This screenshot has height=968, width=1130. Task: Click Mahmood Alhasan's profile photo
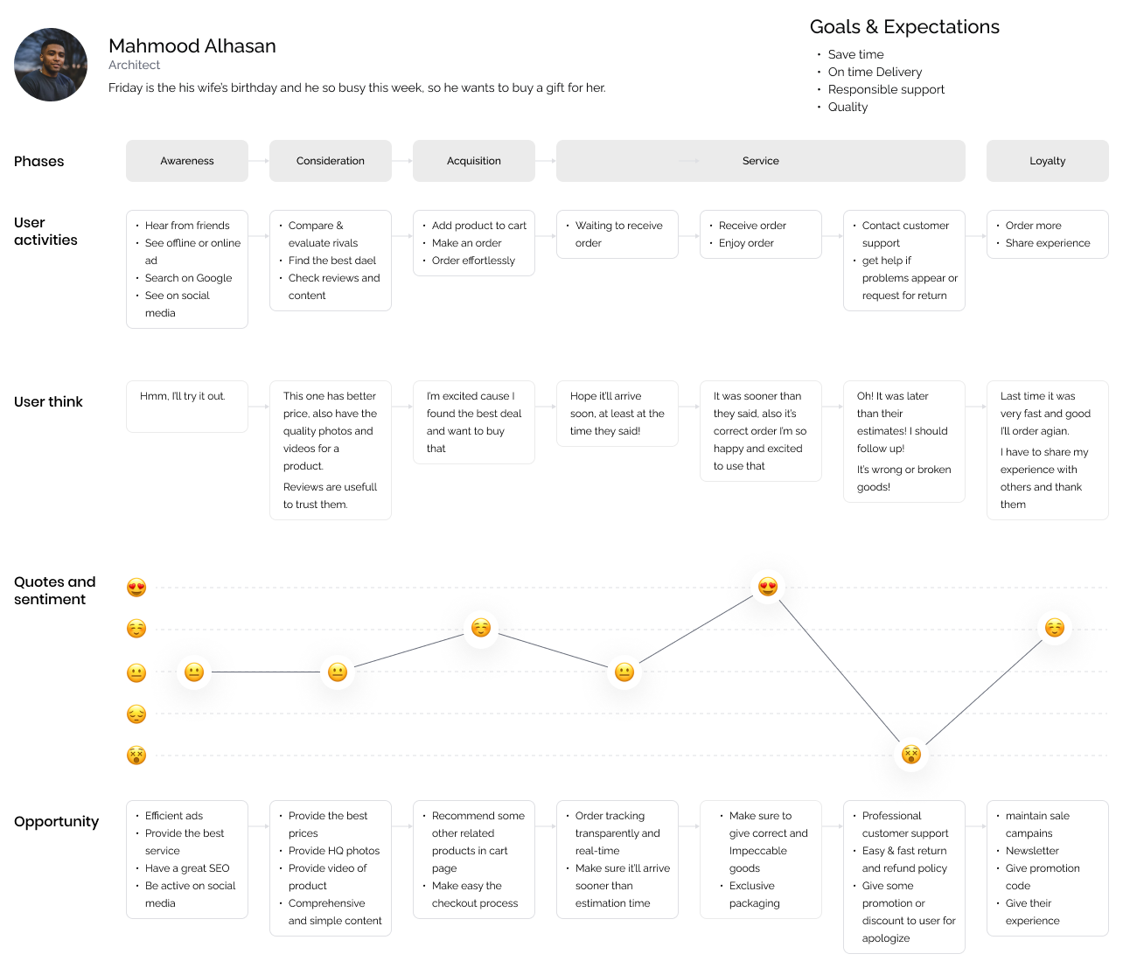pos(51,65)
